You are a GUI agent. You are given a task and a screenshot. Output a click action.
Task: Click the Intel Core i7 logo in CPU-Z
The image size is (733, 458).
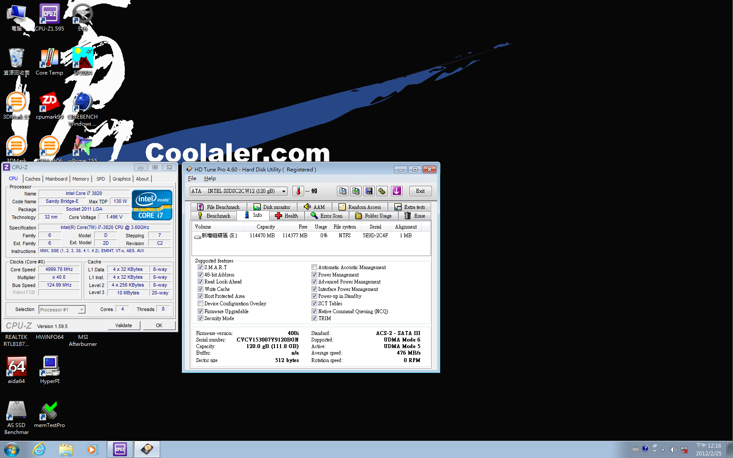click(152, 205)
